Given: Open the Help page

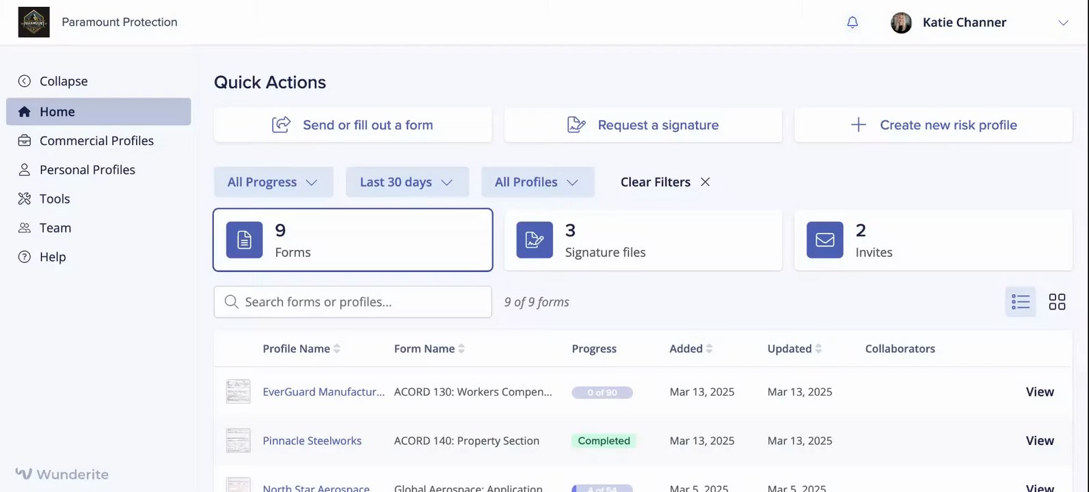Looking at the screenshot, I should pos(52,257).
